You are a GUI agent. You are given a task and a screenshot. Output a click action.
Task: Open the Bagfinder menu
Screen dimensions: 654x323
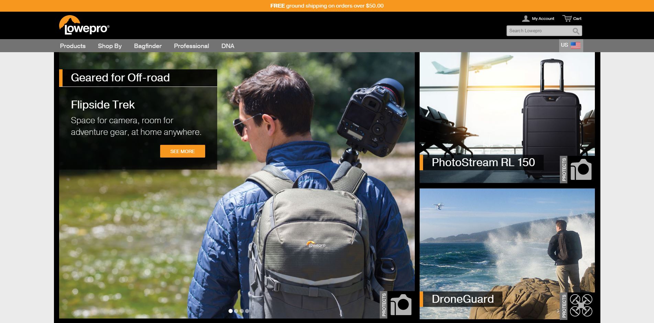[148, 46]
